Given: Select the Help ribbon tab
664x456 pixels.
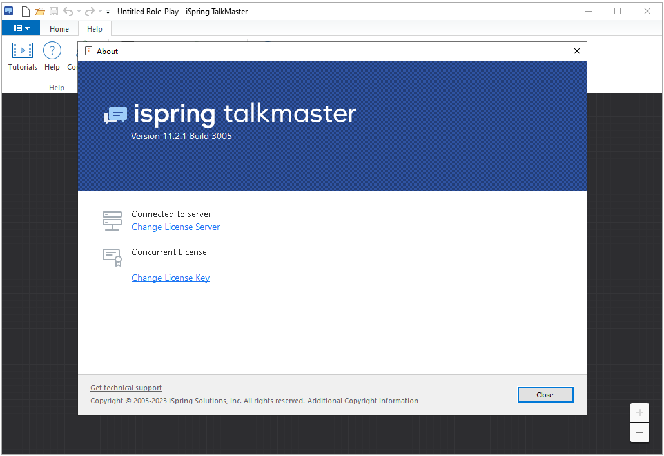Looking at the screenshot, I should point(94,29).
